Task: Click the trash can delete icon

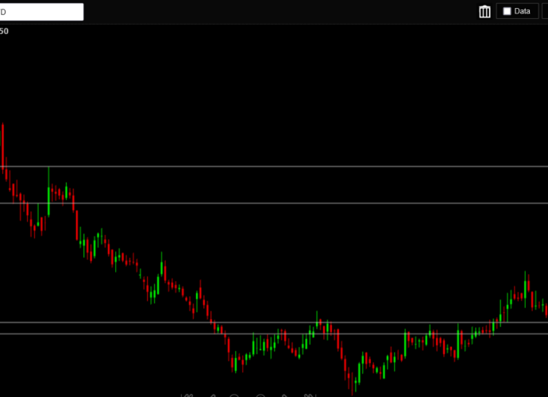Action: pos(484,11)
